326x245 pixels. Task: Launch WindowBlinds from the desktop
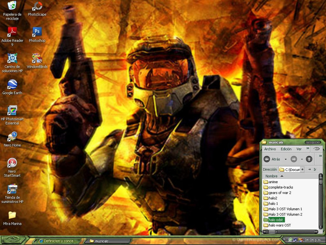coord(37,61)
